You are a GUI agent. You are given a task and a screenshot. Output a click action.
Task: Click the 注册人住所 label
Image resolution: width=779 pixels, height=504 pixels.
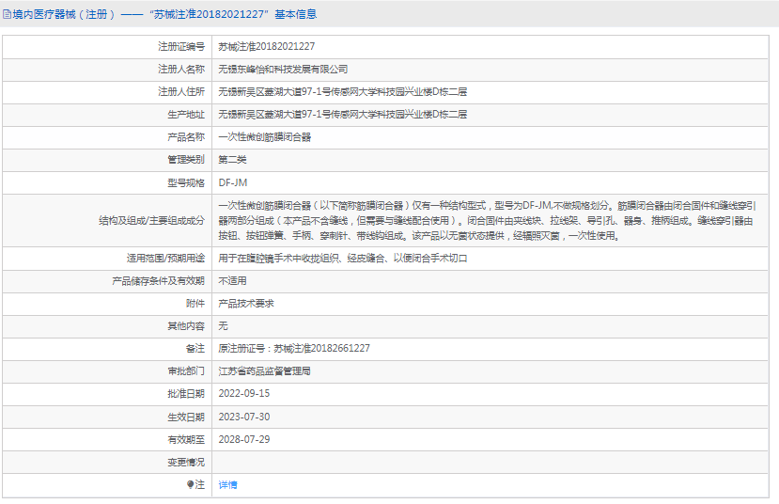(180, 91)
